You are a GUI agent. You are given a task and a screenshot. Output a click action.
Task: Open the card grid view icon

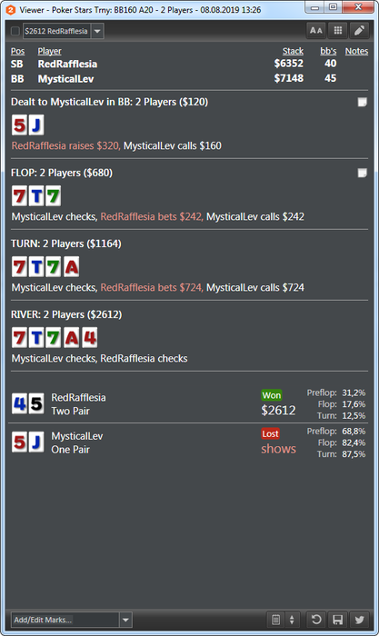tap(337, 31)
